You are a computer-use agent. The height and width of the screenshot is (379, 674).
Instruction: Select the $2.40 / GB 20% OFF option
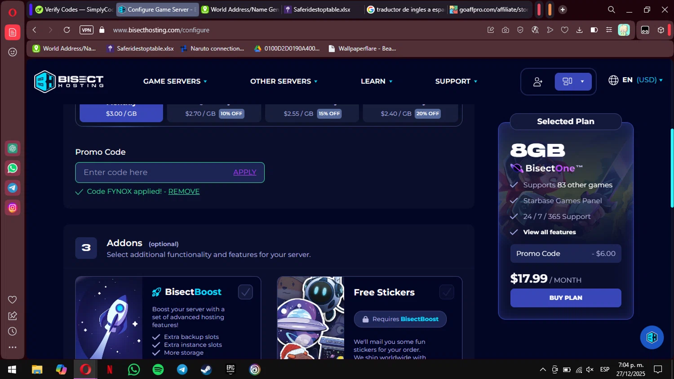tap(410, 113)
